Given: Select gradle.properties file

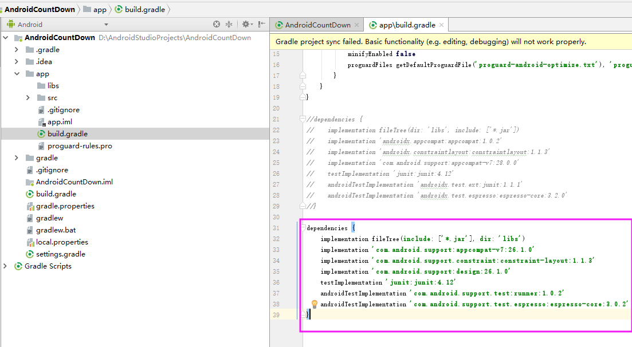Looking at the screenshot, I should click(65, 206).
